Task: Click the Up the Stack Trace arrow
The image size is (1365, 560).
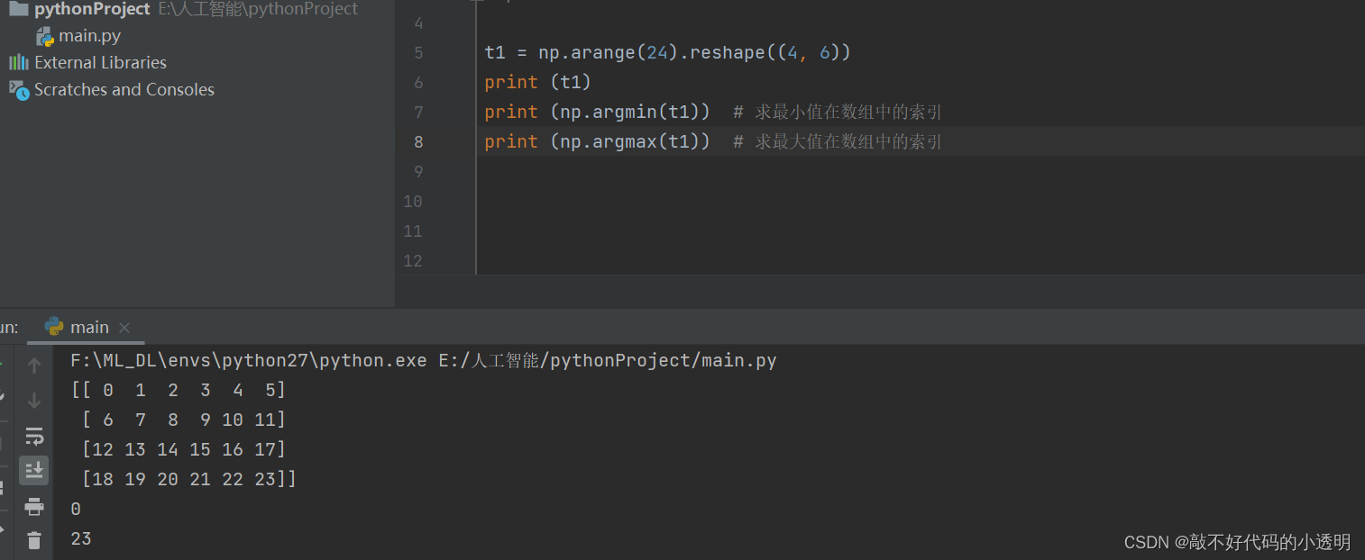Action: tap(34, 366)
